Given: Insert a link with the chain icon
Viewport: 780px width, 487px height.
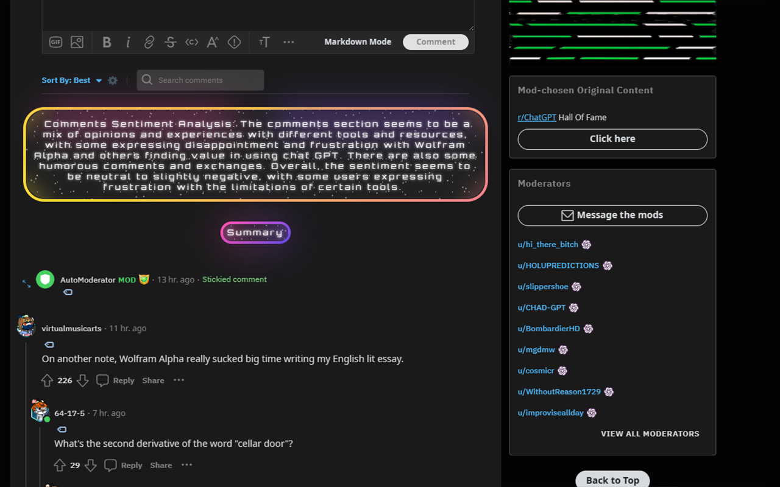Looking at the screenshot, I should point(149,42).
